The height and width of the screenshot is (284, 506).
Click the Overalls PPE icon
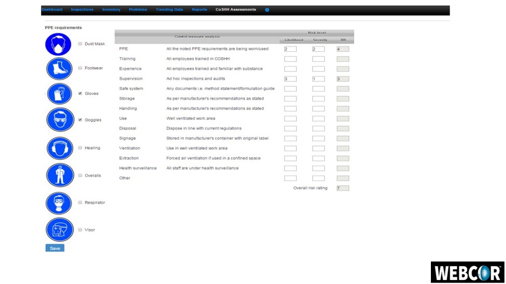pyautogui.click(x=60, y=175)
